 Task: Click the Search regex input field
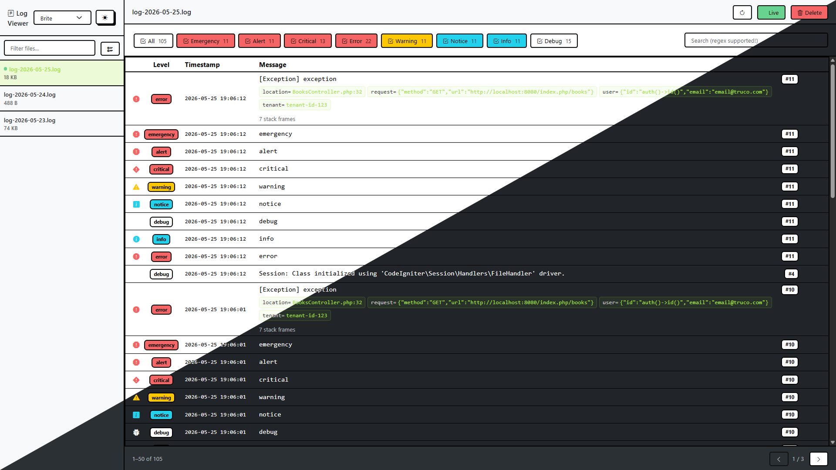point(756,40)
